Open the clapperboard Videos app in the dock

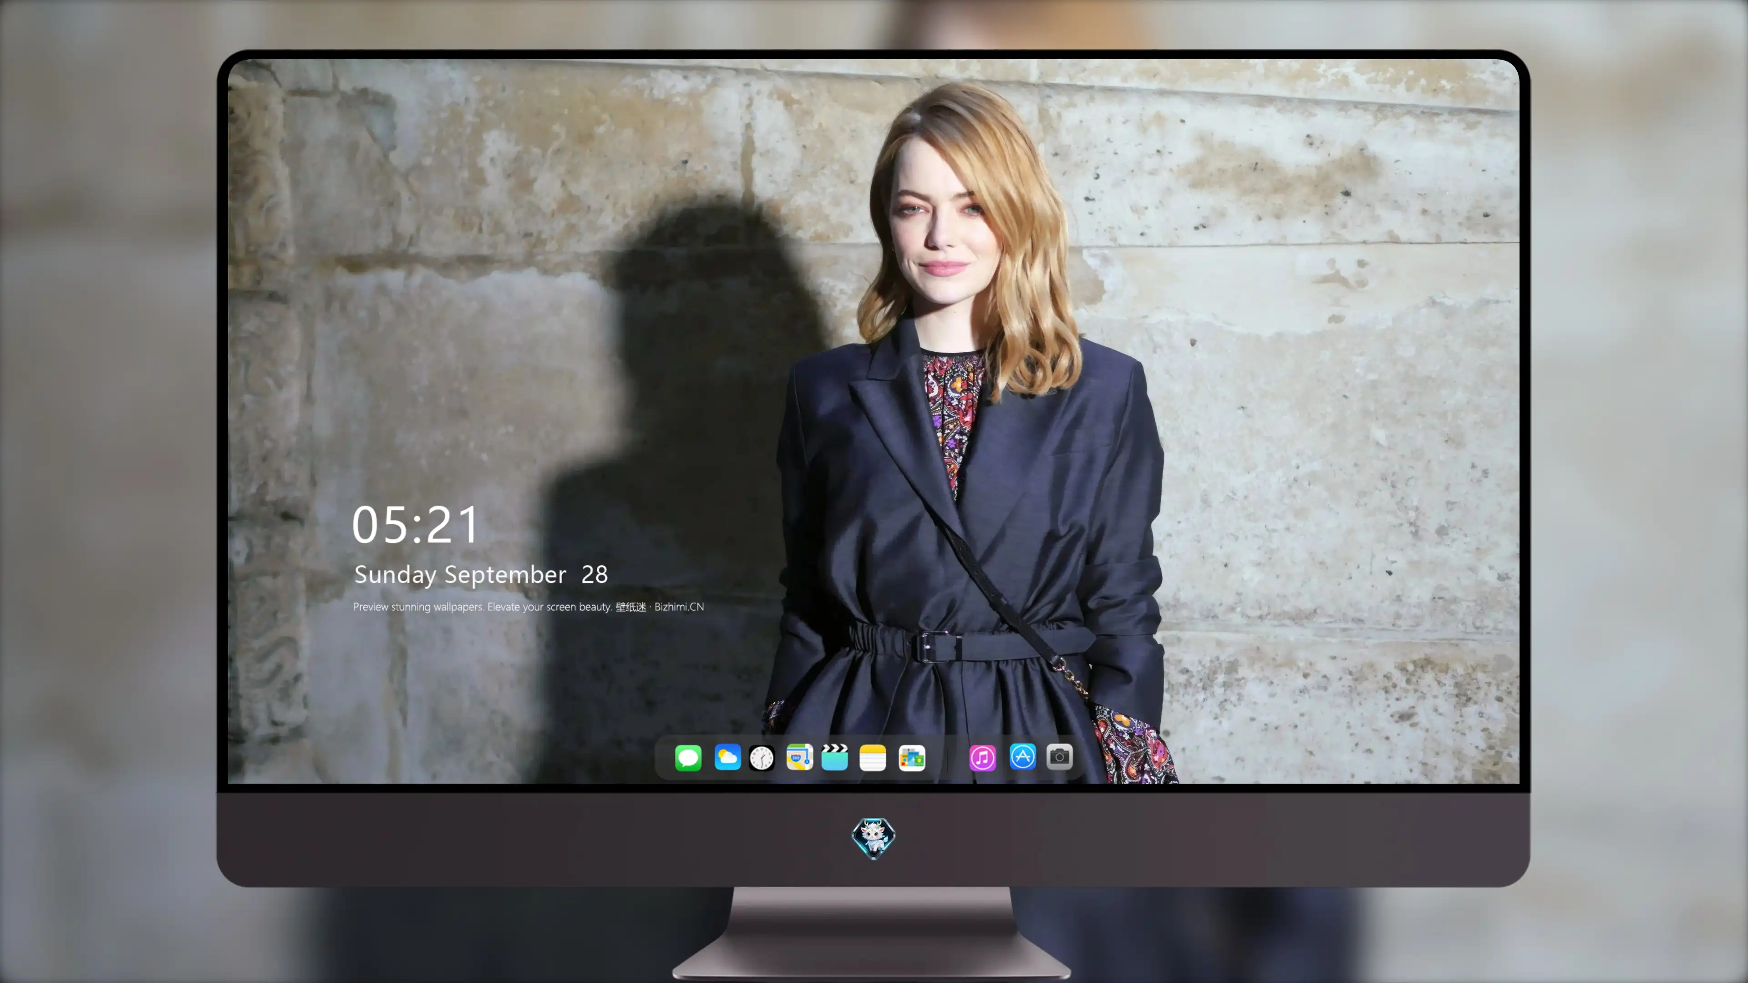(835, 757)
